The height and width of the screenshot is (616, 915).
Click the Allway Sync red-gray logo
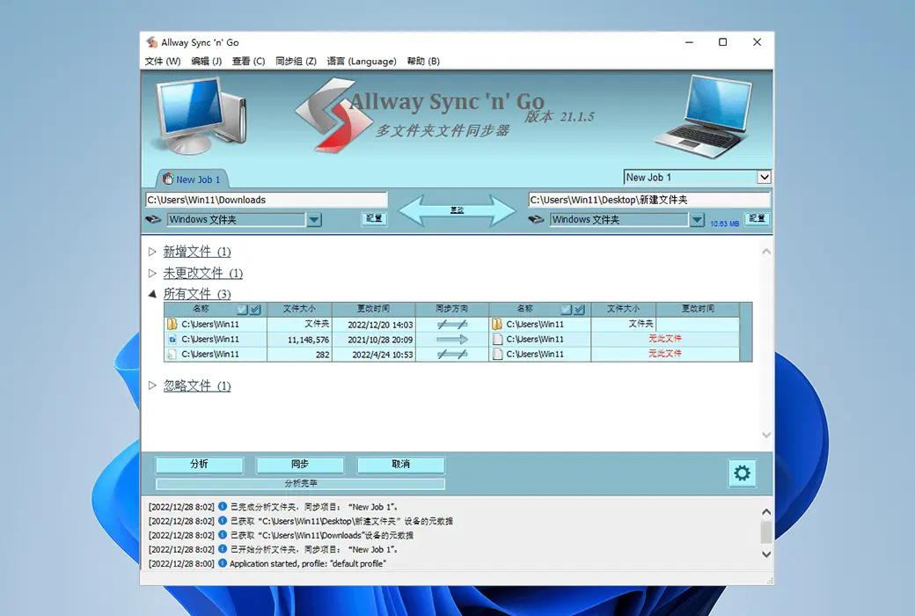[x=333, y=115]
